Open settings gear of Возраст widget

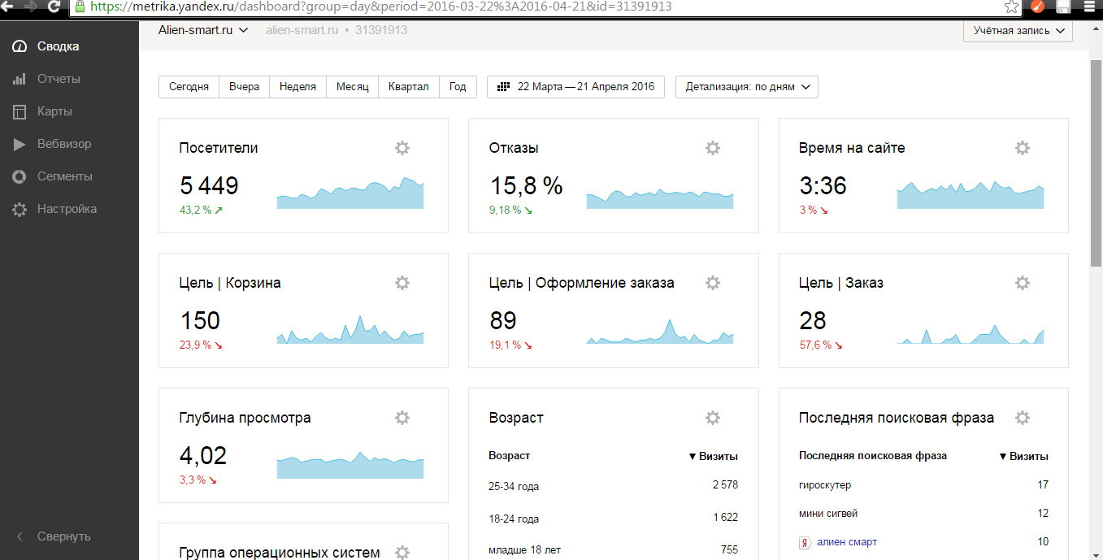(x=713, y=418)
